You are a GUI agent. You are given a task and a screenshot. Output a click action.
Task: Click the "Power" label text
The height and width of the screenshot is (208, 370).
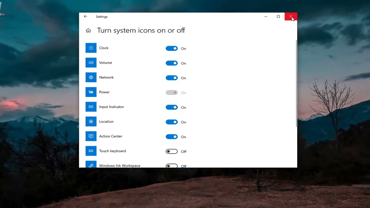pyautogui.click(x=104, y=92)
